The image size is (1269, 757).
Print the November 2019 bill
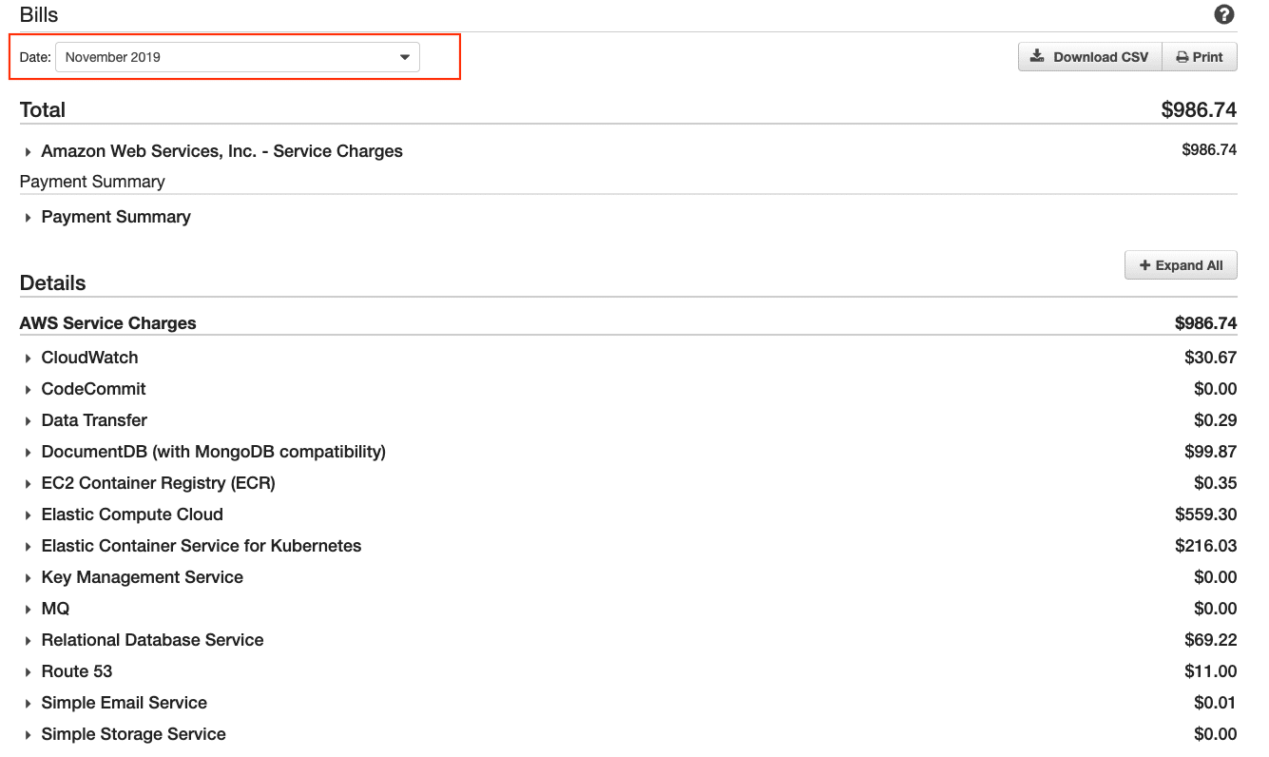tap(1200, 57)
